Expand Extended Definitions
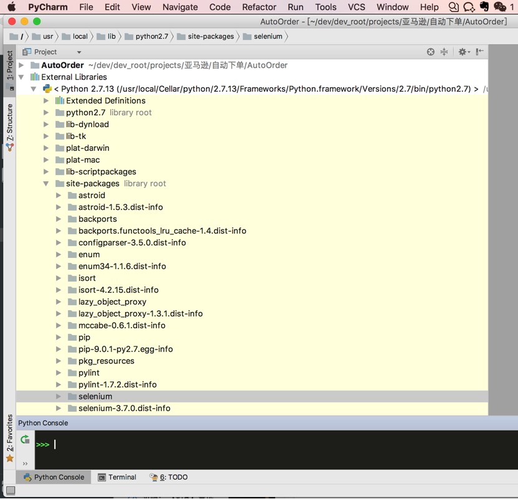 [x=46, y=100]
